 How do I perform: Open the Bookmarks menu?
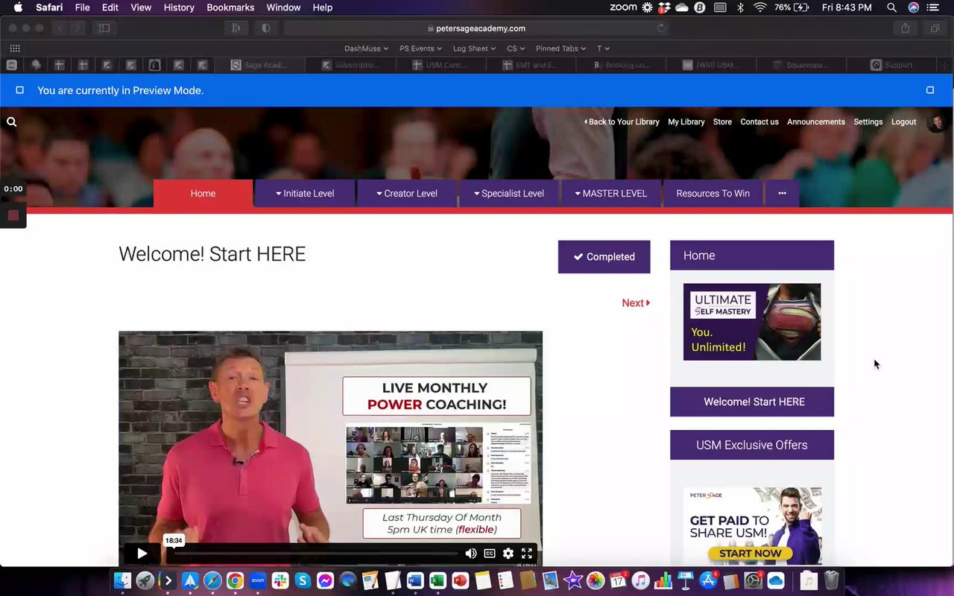(x=230, y=7)
